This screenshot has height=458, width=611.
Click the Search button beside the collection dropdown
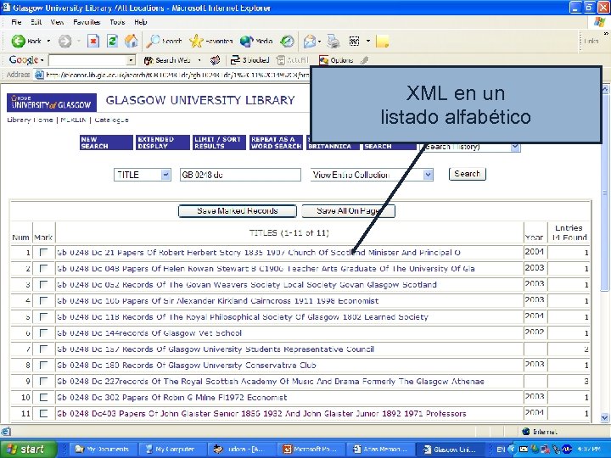tap(468, 174)
